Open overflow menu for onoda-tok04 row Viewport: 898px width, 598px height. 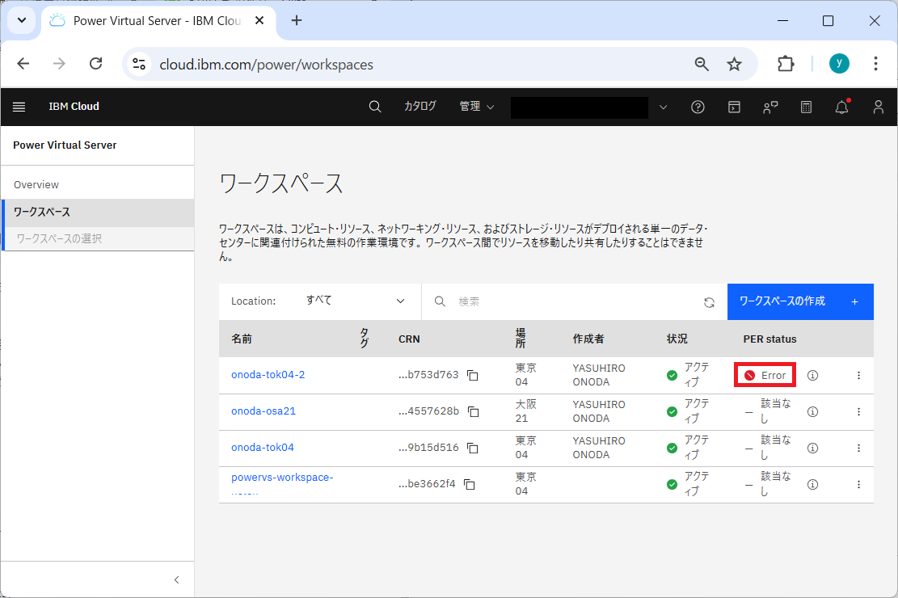(858, 448)
